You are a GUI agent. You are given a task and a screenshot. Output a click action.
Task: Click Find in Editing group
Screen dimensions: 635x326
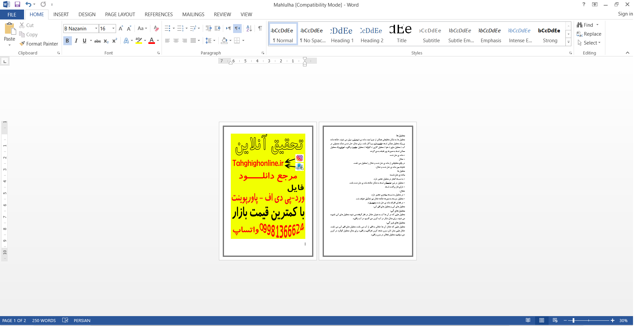[x=585, y=25]
